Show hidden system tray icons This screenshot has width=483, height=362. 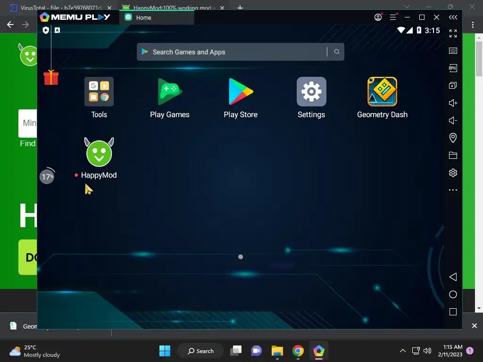tap(403, 351)
